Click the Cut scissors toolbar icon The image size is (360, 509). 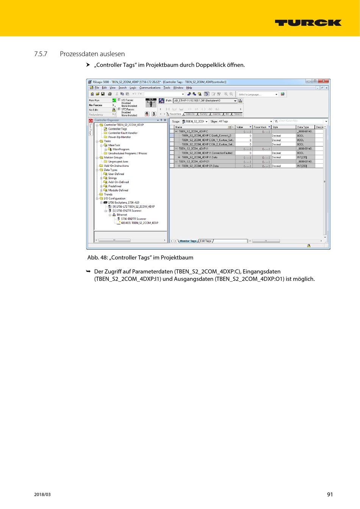coord(117,94)
